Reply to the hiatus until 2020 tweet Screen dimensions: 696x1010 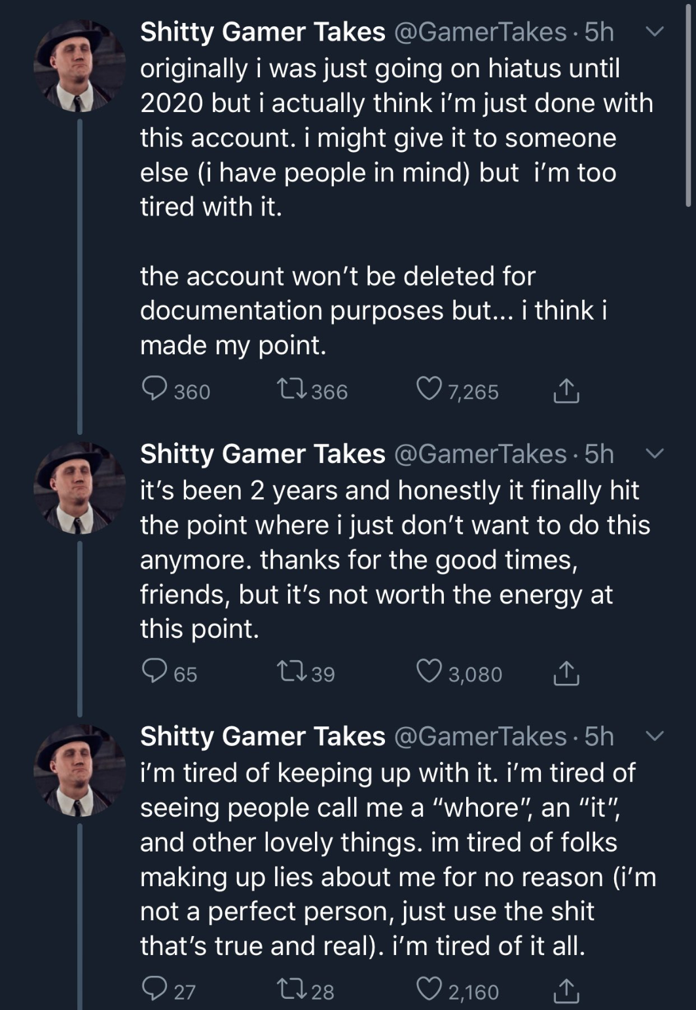(x=154, y=390)
